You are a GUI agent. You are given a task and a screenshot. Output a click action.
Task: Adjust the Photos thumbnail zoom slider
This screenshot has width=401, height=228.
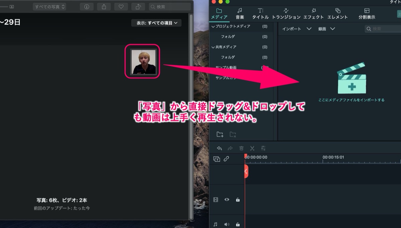tap(3, 6)
